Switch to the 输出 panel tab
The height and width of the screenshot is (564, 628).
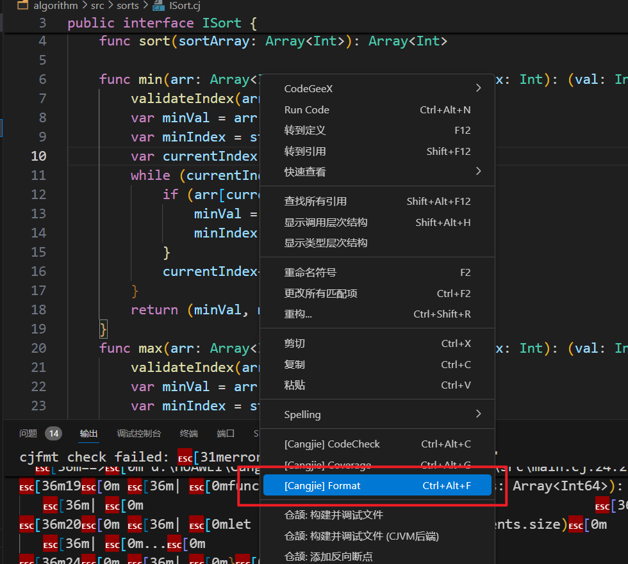[88, 433]
